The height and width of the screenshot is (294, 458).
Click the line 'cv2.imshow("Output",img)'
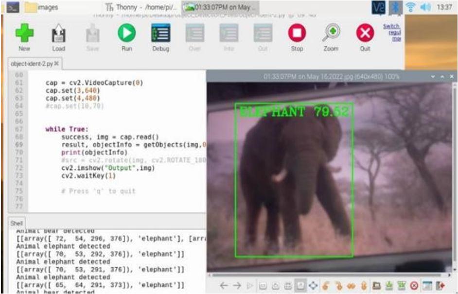[x=108, y=168]
